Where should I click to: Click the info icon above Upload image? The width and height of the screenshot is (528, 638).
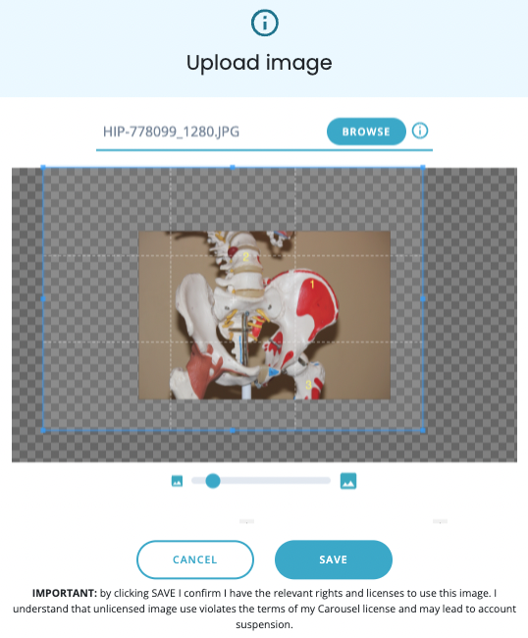click(x=264, y=23)
